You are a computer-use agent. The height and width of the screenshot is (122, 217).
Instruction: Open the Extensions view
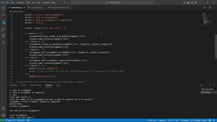3,35
